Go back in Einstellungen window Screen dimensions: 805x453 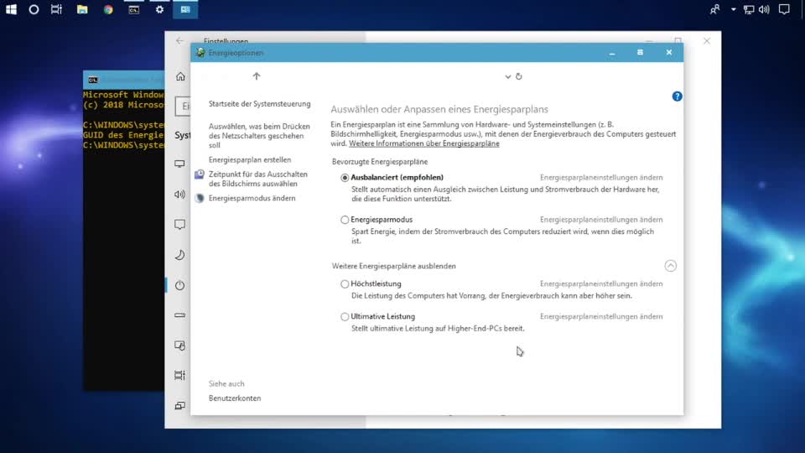point(179,40)
